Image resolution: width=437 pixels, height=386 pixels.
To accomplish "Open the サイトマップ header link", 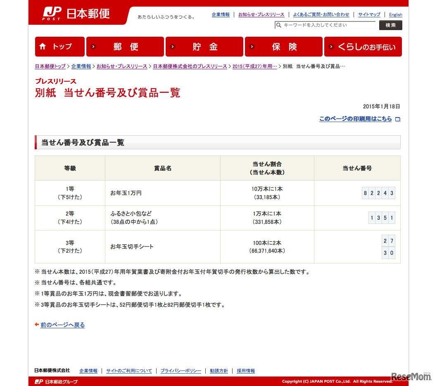I will click(x=369, y=14).
